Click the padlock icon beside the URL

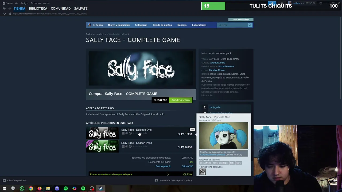(10, 14)
